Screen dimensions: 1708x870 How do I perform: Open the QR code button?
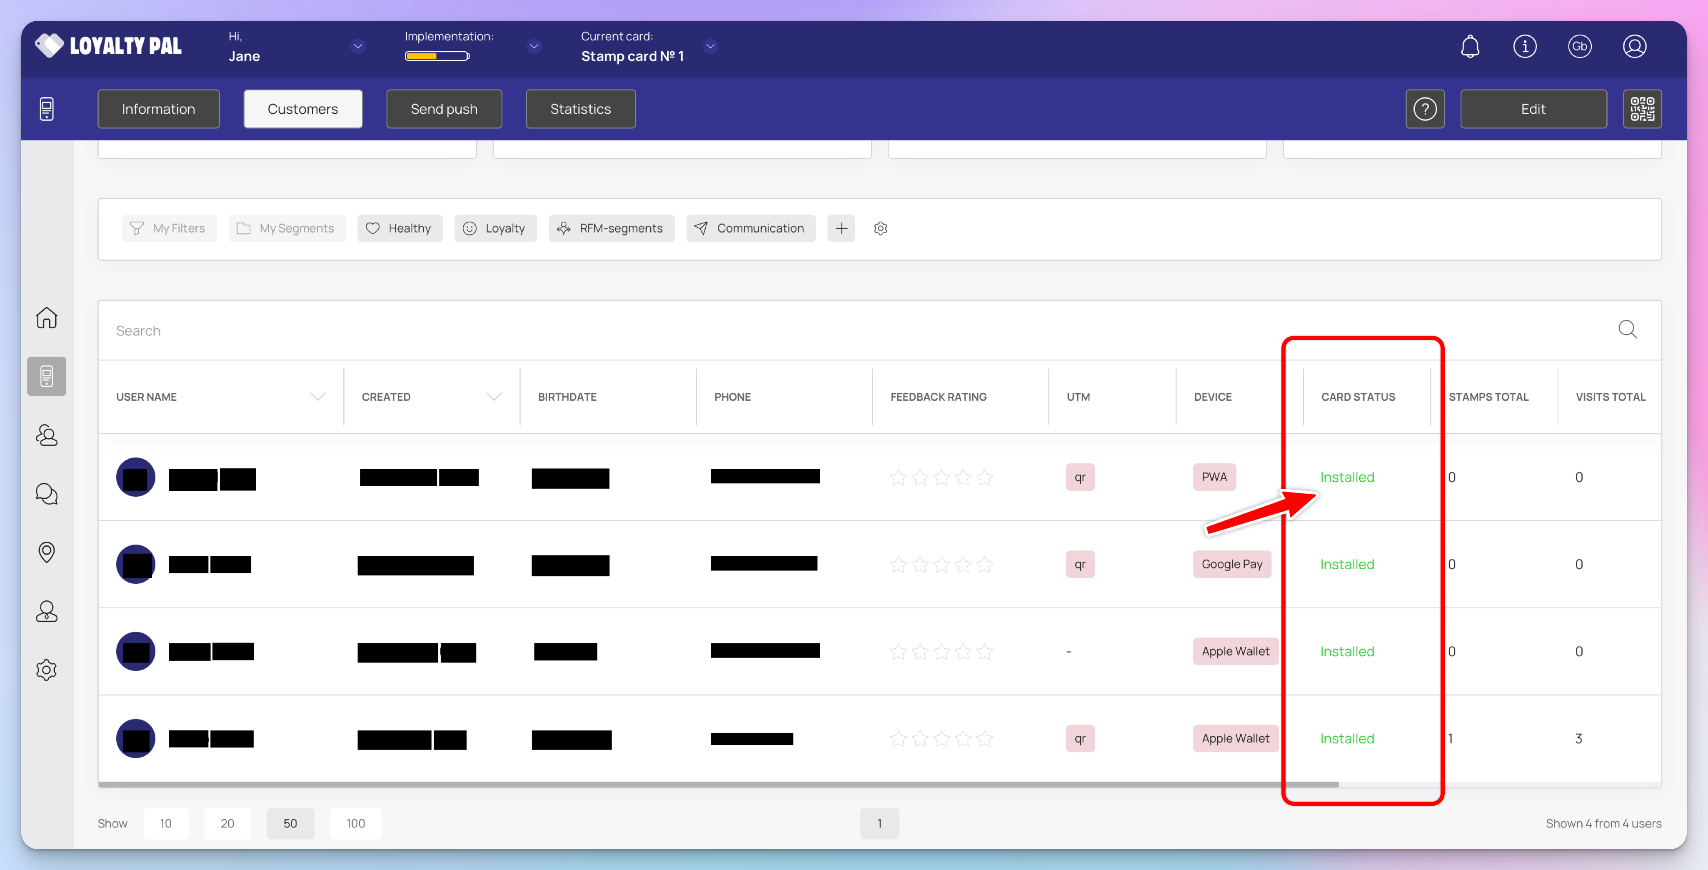(x=1642, y=109)
